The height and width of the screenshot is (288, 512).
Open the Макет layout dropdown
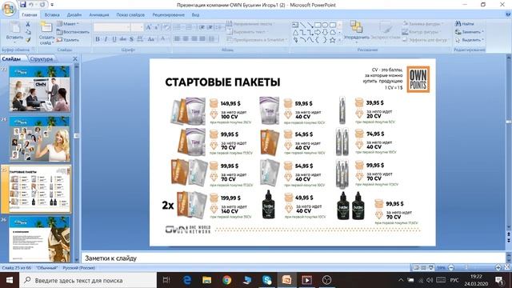point(67,24)
